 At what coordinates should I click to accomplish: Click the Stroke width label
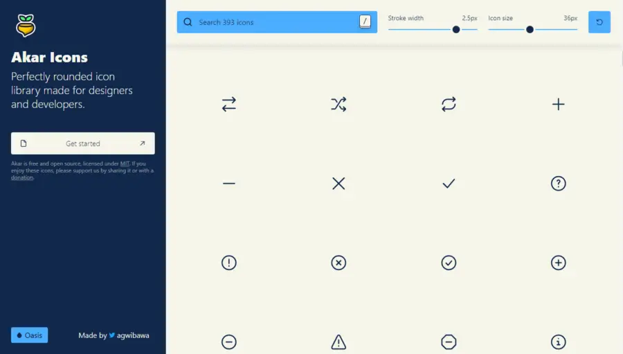click(406, 18)
